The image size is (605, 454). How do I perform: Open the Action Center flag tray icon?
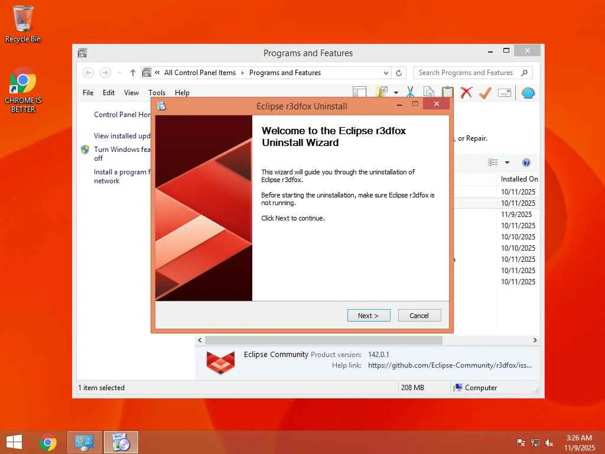(520, 443)
